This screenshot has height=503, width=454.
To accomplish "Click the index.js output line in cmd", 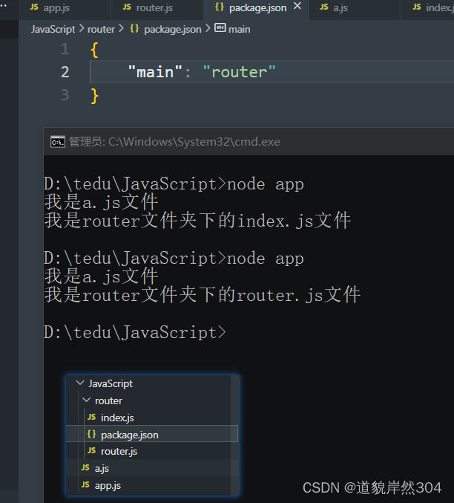I will (197, 221).
